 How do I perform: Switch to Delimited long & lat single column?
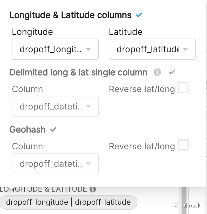78,72
